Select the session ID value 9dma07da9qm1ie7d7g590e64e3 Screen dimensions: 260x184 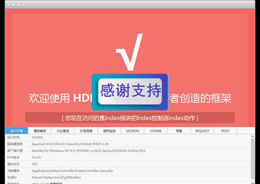[56, 178]
